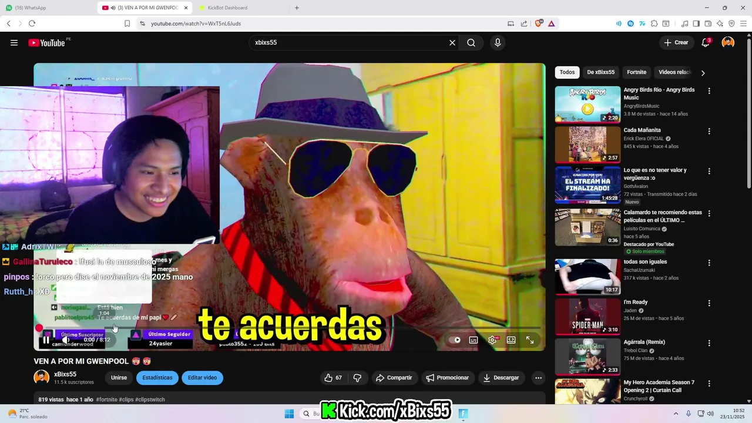Screen dimensions: 752x423
Task: Click Editar video button
Action: 202,378
